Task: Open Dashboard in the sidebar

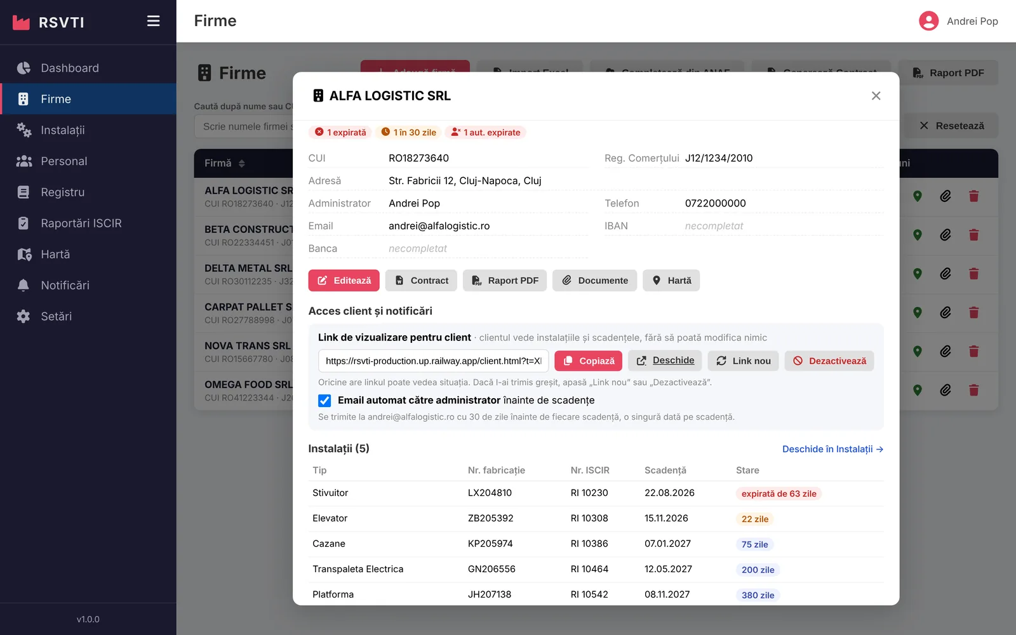Action: pyautogui.click(x=88, y=68)
